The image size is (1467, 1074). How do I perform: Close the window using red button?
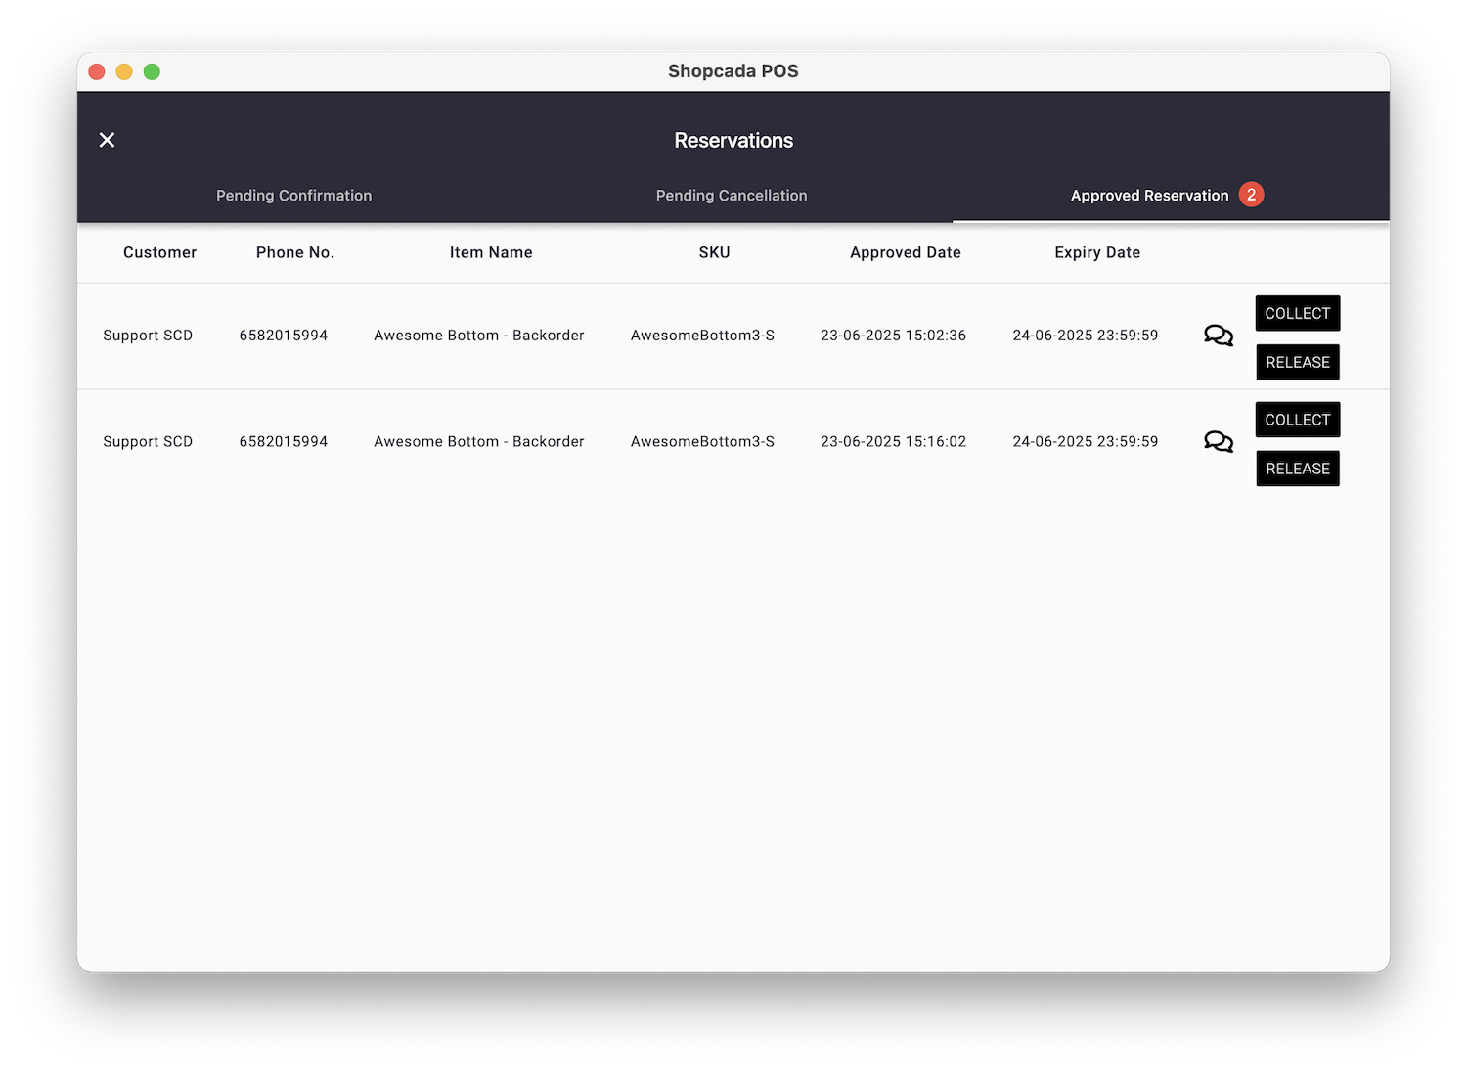(97, 71)
